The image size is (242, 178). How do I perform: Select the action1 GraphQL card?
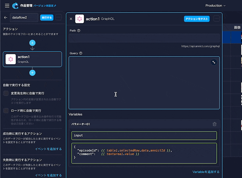(32, 59)
